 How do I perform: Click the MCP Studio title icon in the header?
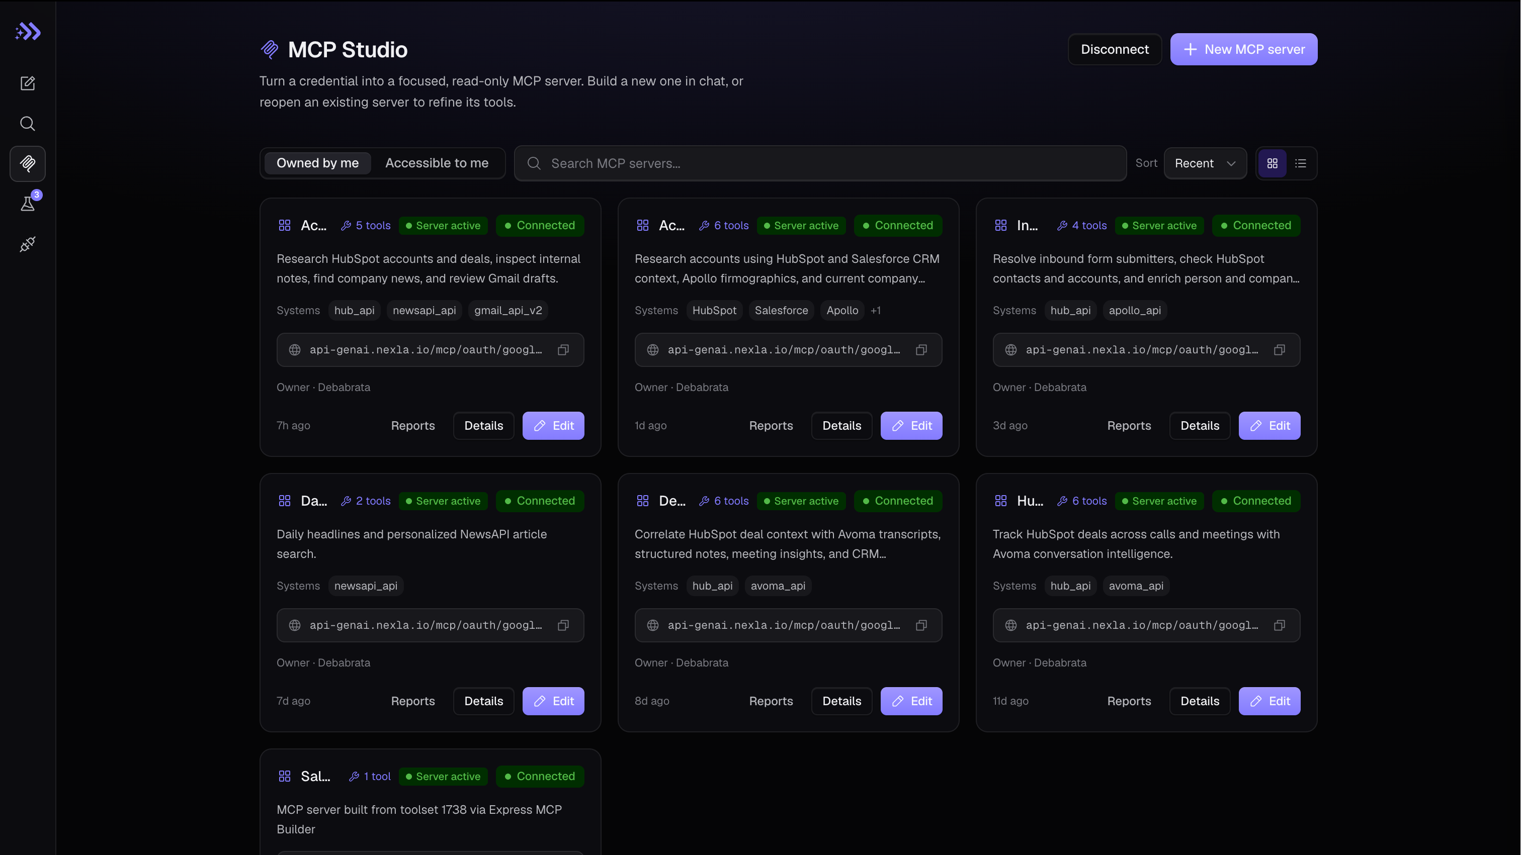pyautogui.click(x=270, y=50)
